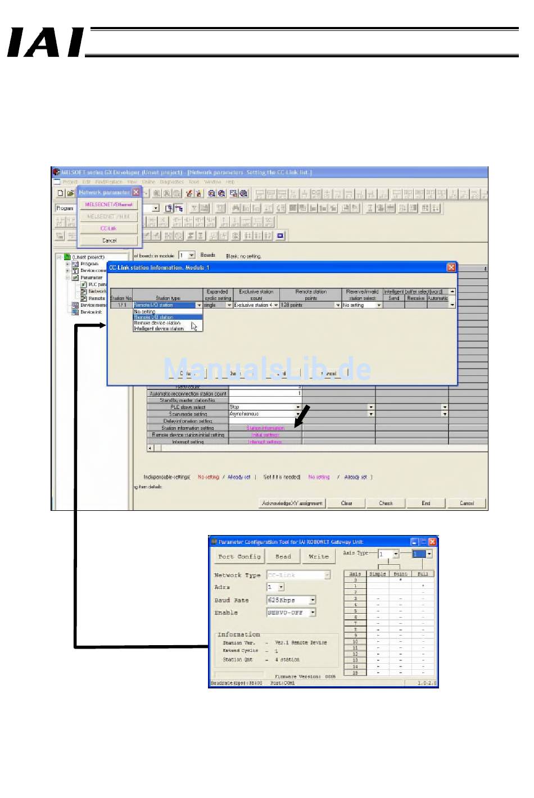Image resolution: width=534 pixels, height=798 pixels.
Task: Select 'Remote I/O station' in the list
Action: point(167,317)
